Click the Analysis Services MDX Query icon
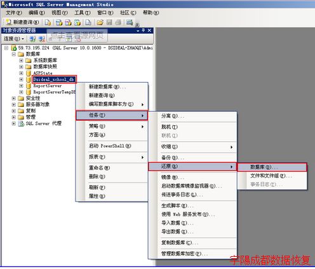 coord(59,22)
